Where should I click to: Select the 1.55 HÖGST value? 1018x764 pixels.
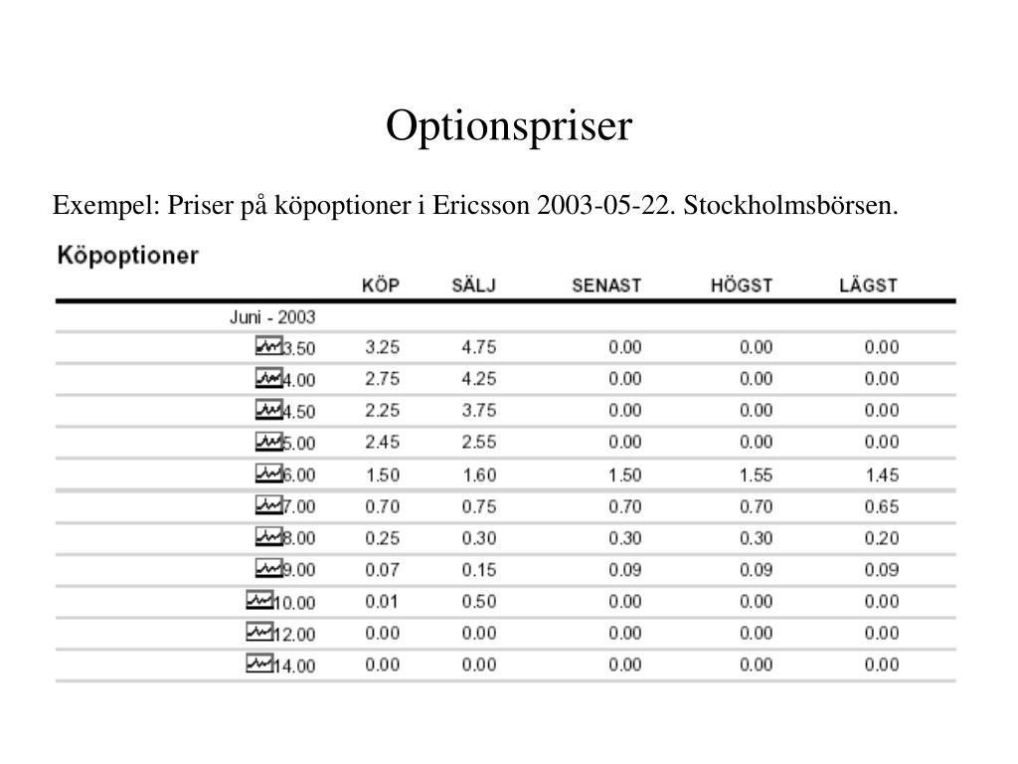[x=756, y=475]
